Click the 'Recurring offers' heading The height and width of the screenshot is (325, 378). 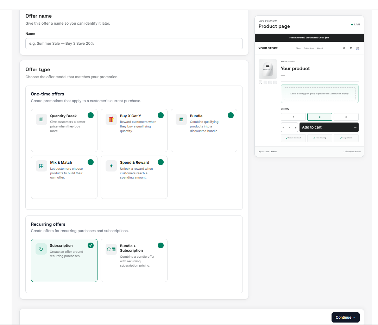tap(48, 224)
